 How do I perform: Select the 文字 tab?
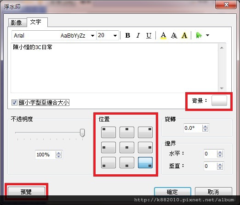(37, 22)
